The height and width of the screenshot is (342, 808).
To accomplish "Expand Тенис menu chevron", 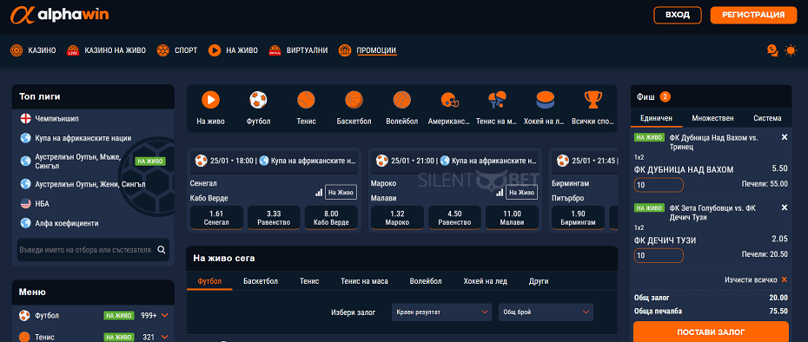I will click(165, 337).
